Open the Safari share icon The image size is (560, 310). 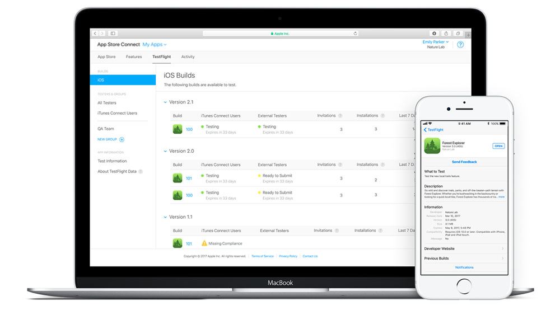[446, 34]
